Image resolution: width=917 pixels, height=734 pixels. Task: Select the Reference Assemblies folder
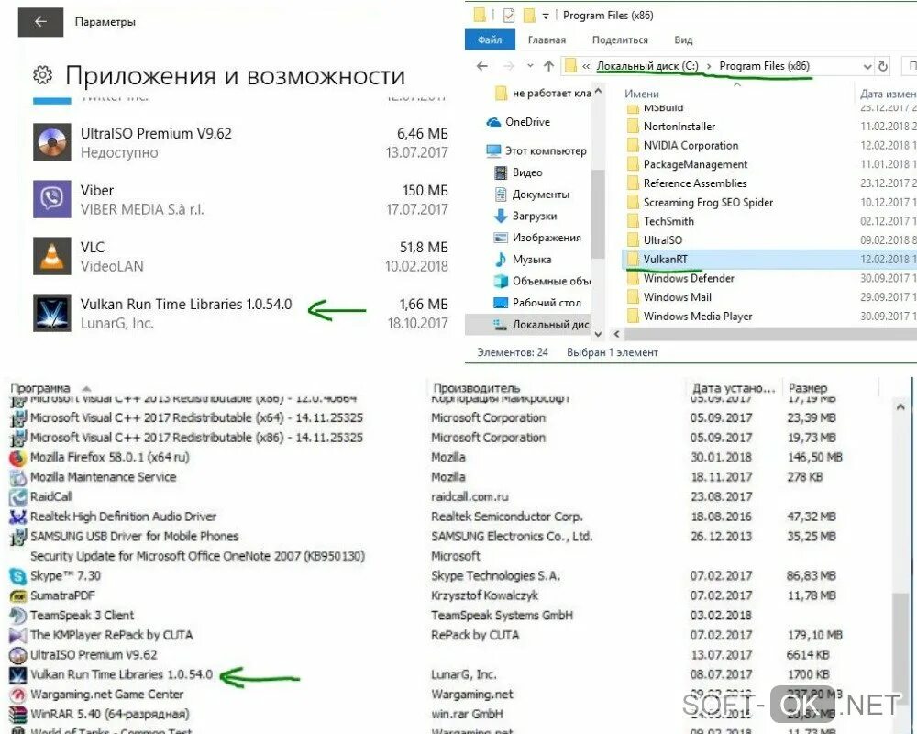tap(687, 183)
